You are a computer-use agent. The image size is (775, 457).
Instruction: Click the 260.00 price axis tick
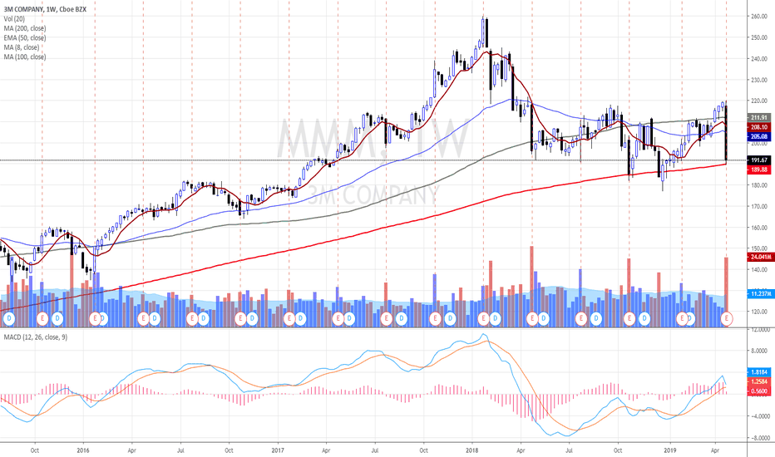(759, 17)
